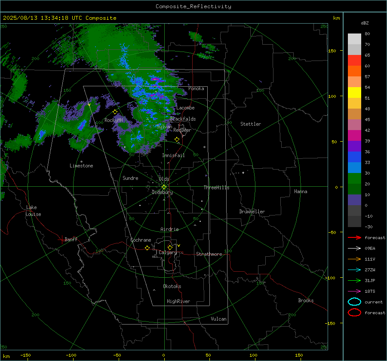Click the asterisk marker above Limestone
This screenshot has height=361, width=387.
(x=81, y=162)
